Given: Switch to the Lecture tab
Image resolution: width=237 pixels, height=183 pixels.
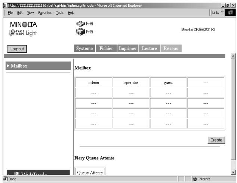Looking at the screenshot, I should [x=149, y=48].
